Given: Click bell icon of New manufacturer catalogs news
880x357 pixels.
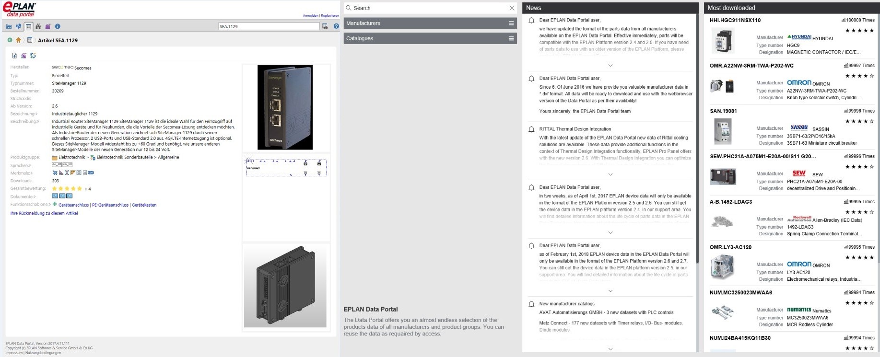Looking at the screenshot, I should click(x=531, y=304).
